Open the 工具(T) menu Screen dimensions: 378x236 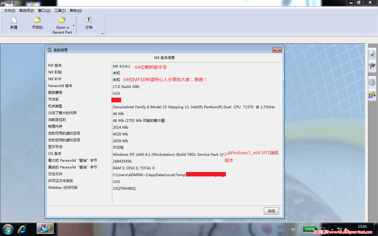pyautogui.click(x=60, y=11)
